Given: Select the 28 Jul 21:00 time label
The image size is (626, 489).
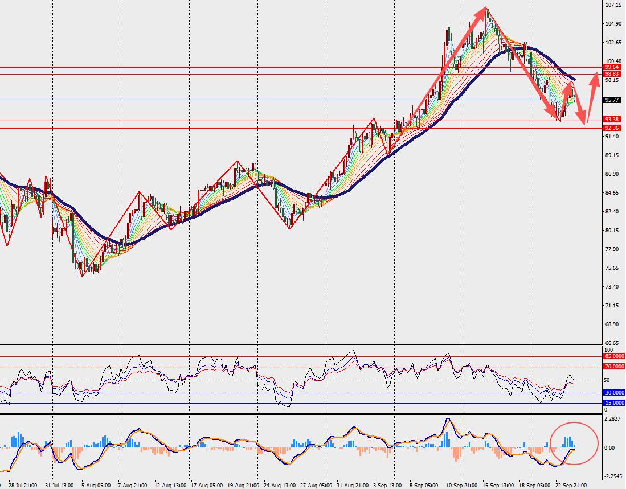Looking at the screenshot, I should (x=23, y=486).
